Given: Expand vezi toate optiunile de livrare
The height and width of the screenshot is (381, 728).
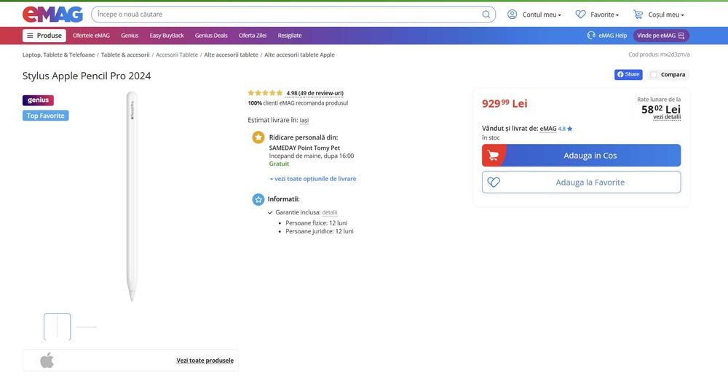Looking at the screenshot, I should [313, 178].
